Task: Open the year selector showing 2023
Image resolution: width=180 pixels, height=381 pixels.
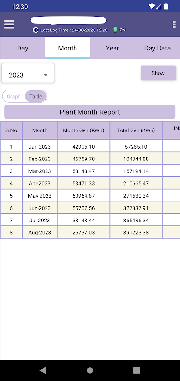Action: pyautogui.click(x=28, y=73)
